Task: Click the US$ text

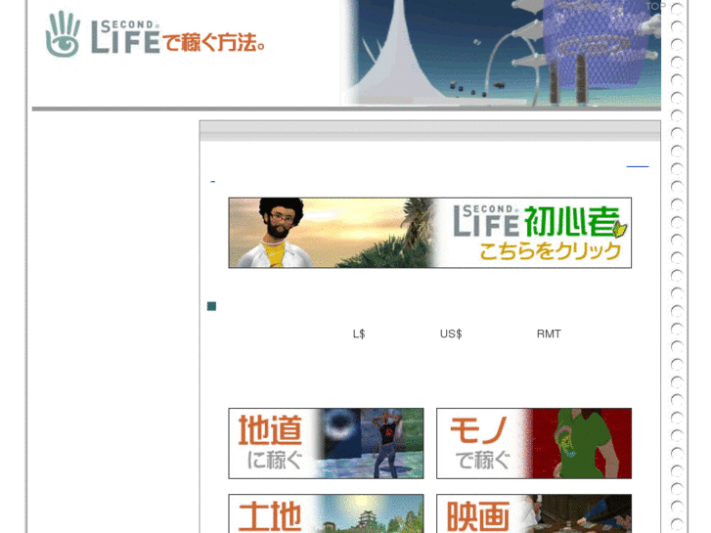Action: pos(451,333)
